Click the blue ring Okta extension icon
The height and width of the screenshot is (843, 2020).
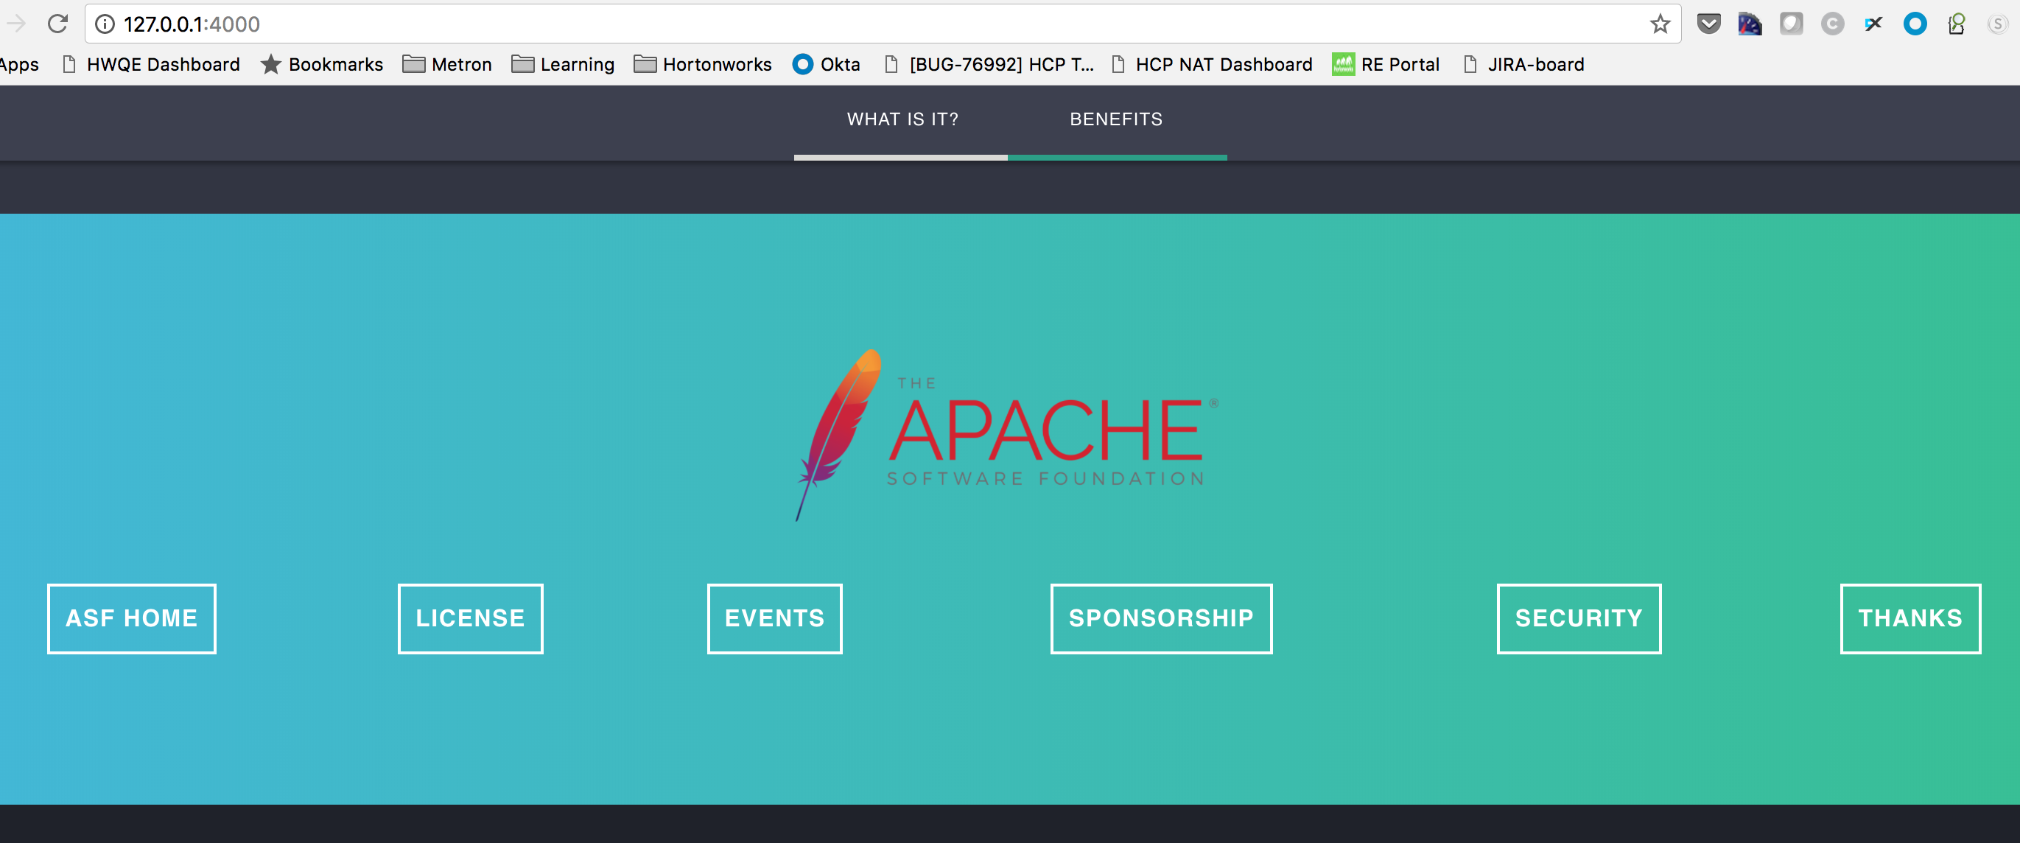pyautogui.click(x=1915, y=24)
